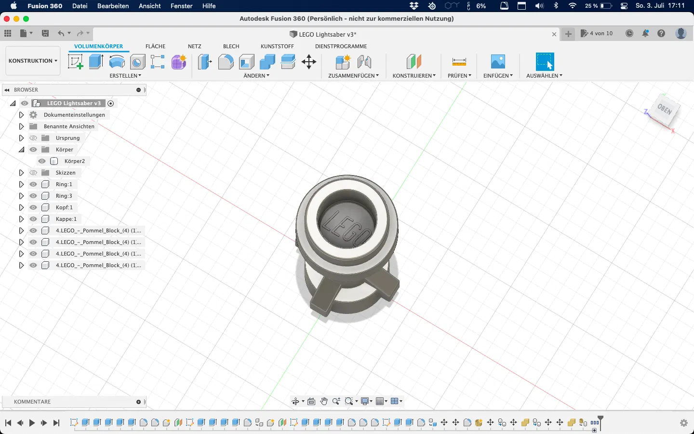Select the Hole tool

138,62
